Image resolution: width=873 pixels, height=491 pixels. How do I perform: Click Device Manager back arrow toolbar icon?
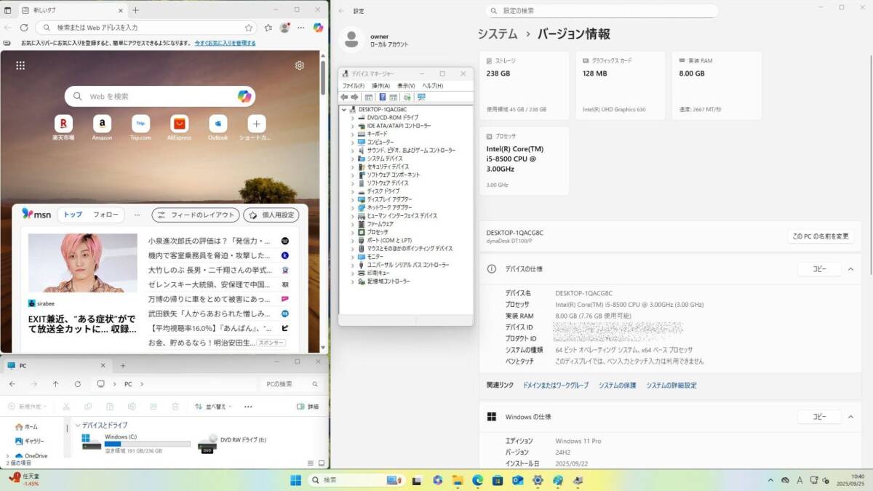[x=345, y=97]
